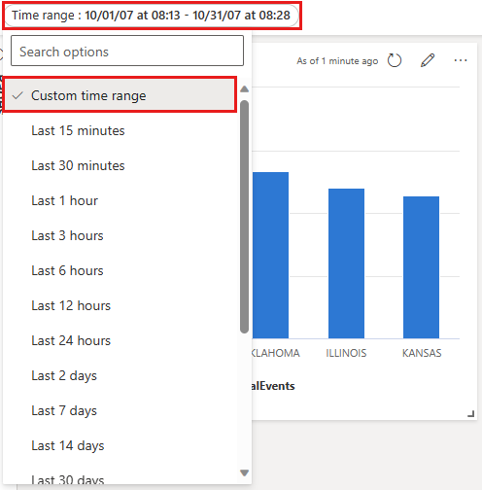Select the Last 1 hour option
The width and height of the screenshot is (482, 490).
(x=120, y=200)
